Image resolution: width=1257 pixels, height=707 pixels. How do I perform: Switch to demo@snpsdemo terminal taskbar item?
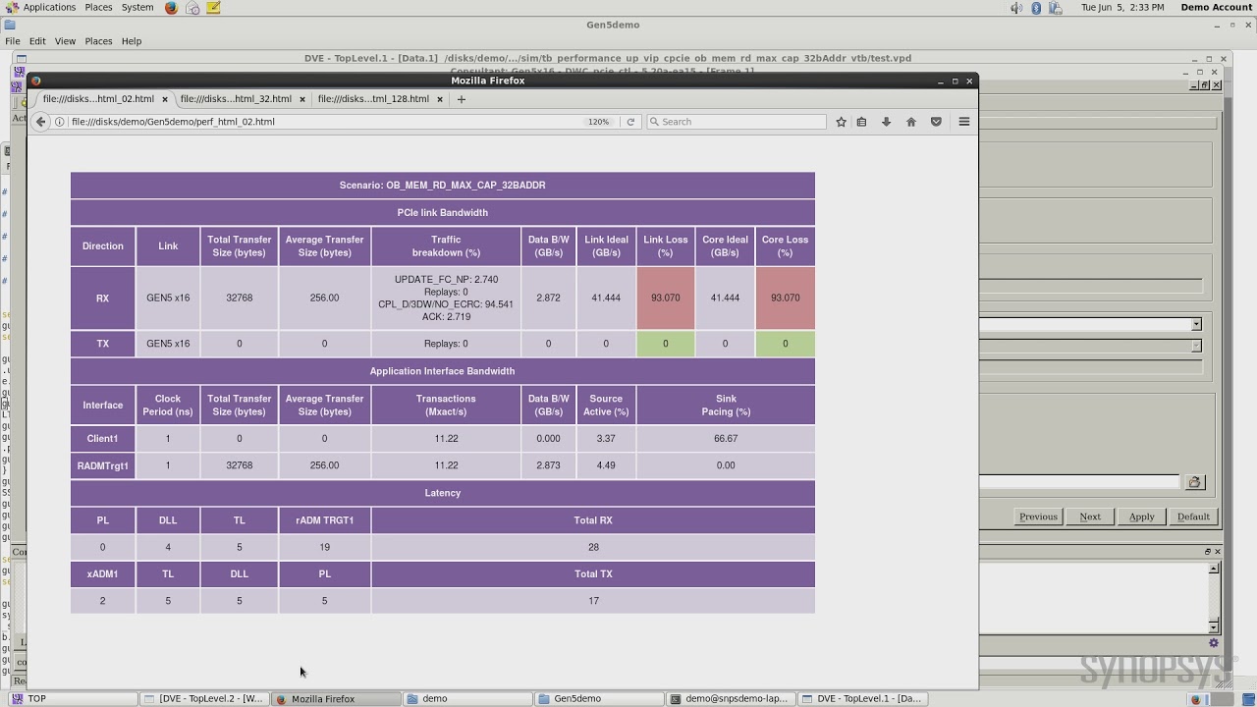(730, 699)
